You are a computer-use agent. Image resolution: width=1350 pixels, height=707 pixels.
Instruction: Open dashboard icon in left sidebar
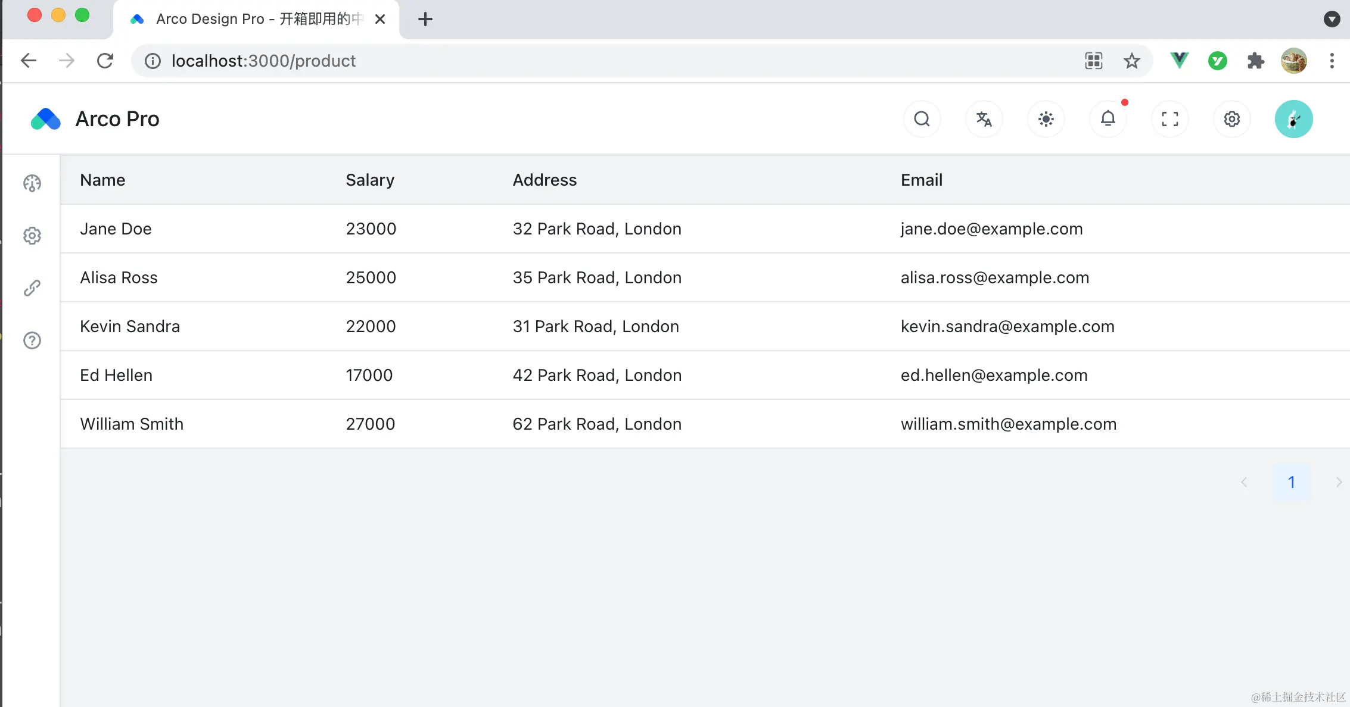pos(32,183)
